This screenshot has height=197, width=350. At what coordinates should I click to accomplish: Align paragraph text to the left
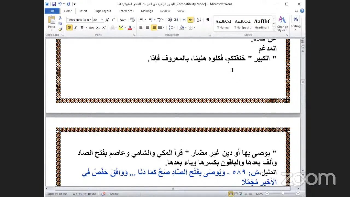(141, 27)
